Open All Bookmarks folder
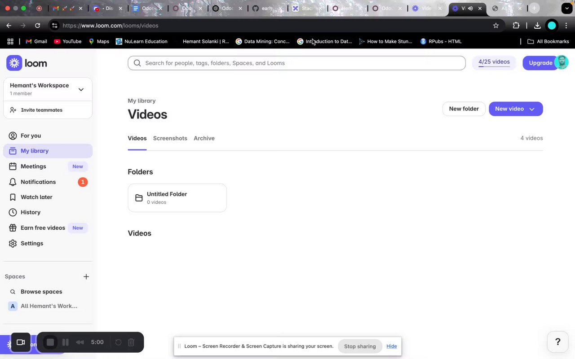 pyautogui.click(x=548, y=41)
